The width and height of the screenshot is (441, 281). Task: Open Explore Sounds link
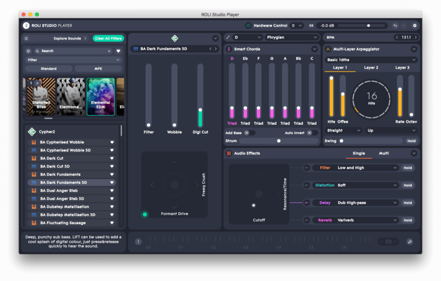point(70,39)
